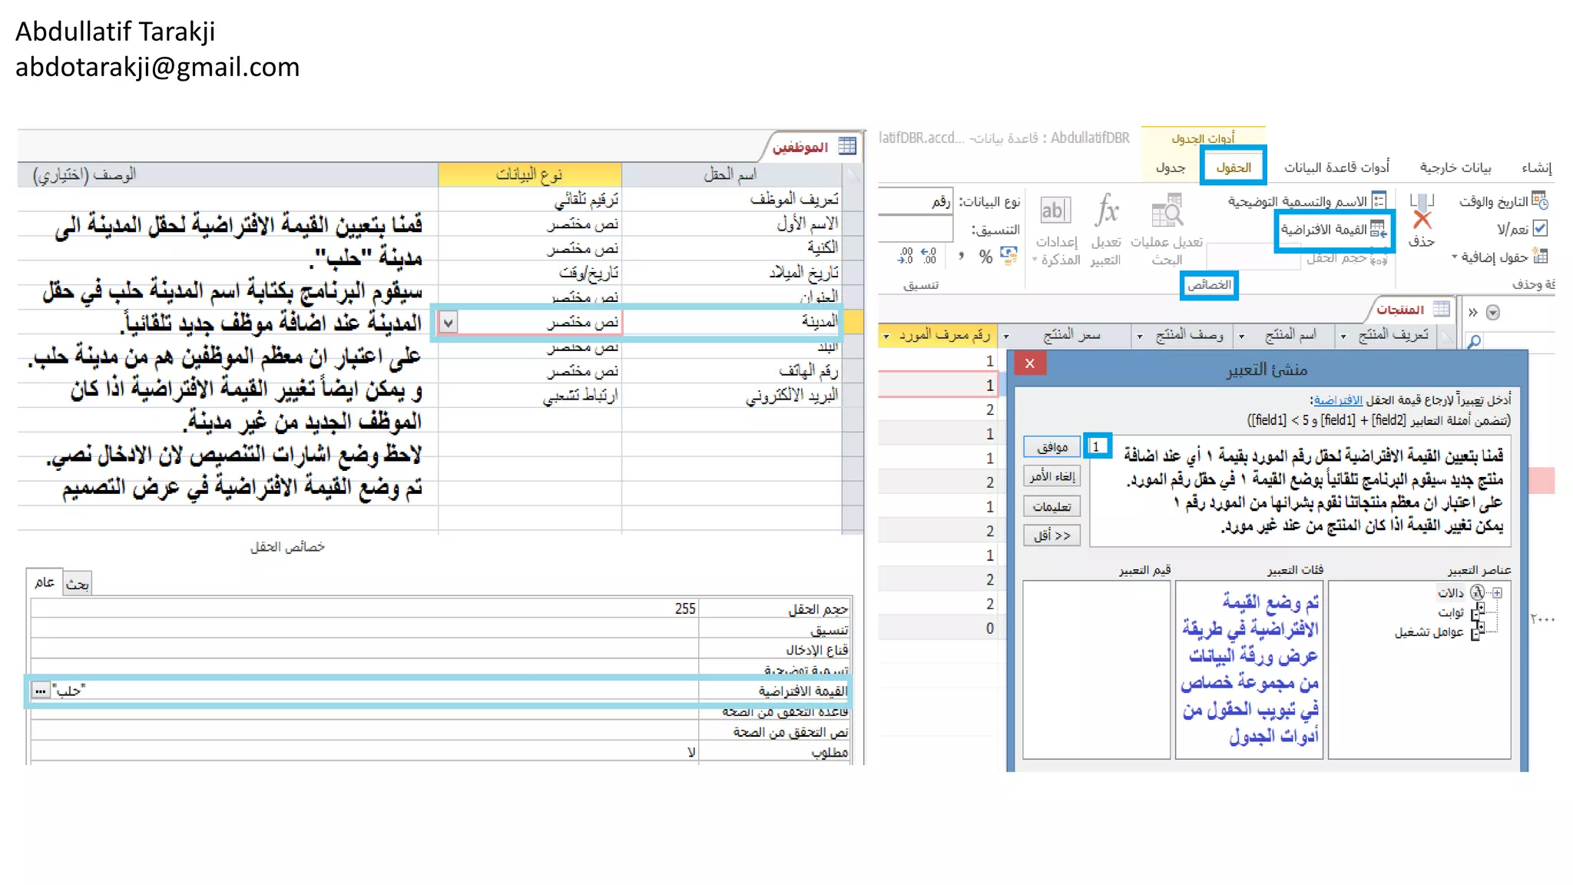The image size is (1573, 885).
Task: Open the supplier ID column dropdown arrow
Action: coord(886,336)
